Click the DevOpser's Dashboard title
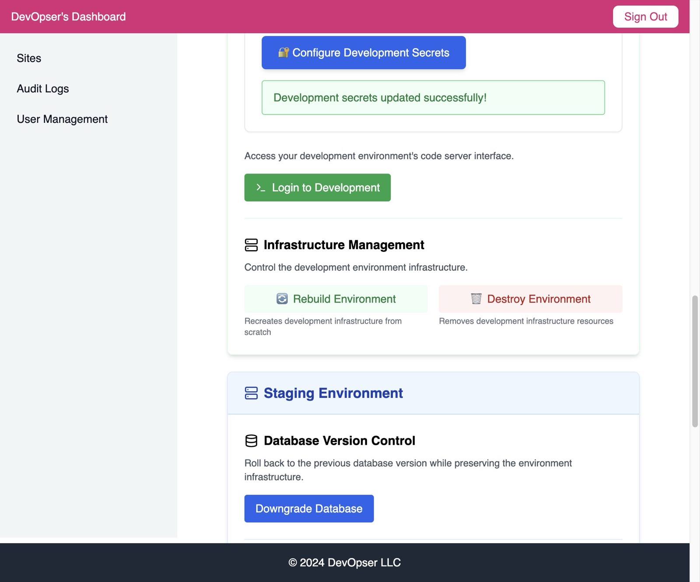 (68, 17)
